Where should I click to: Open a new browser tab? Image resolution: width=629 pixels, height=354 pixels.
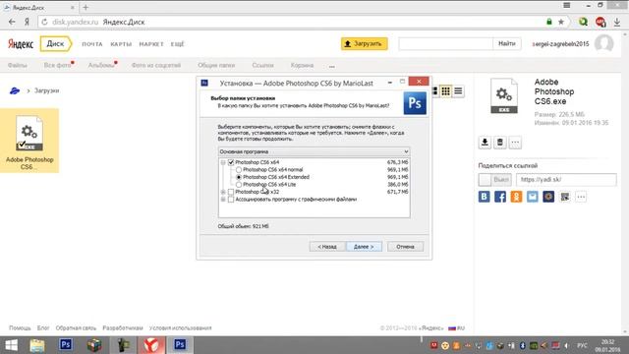click(x=86, y=7)
